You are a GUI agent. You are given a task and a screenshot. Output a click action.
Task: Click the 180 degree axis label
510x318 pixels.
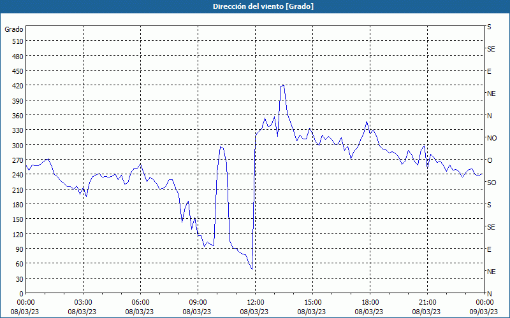coord(18,205)
